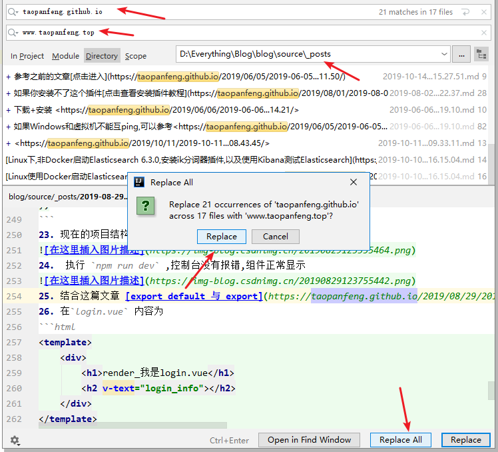
Task: Click the IntelliJ icon in dialog title
Action: click(138, 182)
